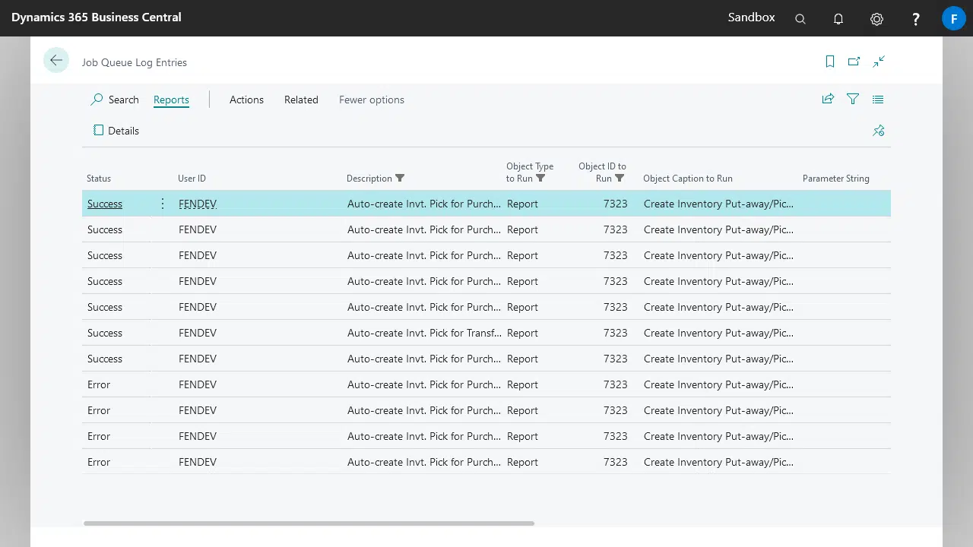Click the Success link in first row
Viewport: 973px width, 547px height.
pos(105,204)
